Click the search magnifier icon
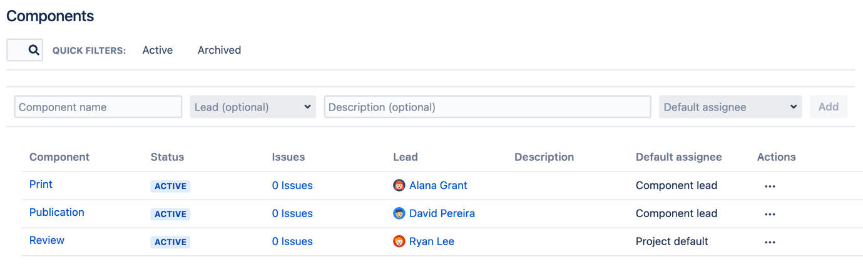The height and width of the screenshot is (267, 863). [x=34, y=50]
